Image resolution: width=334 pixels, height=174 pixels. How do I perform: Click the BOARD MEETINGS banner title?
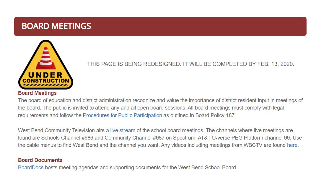(56, 26)
